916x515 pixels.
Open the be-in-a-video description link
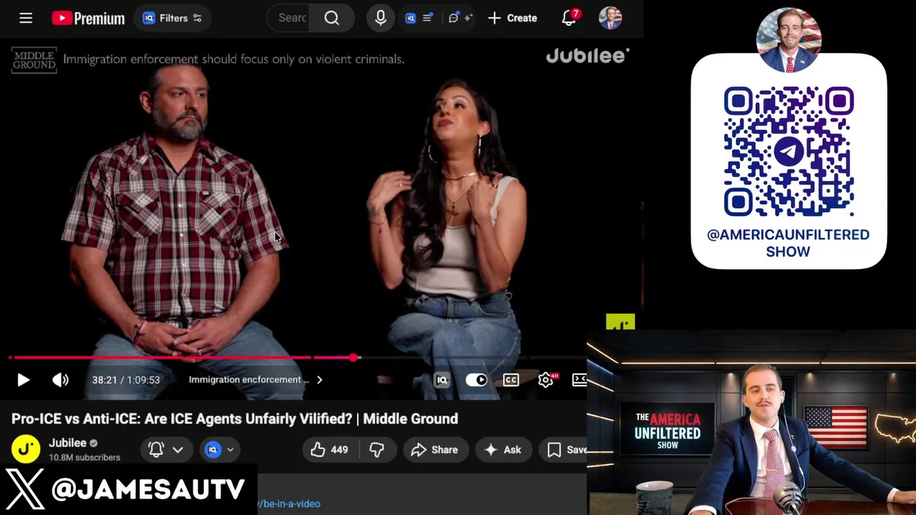click(289, 504)
